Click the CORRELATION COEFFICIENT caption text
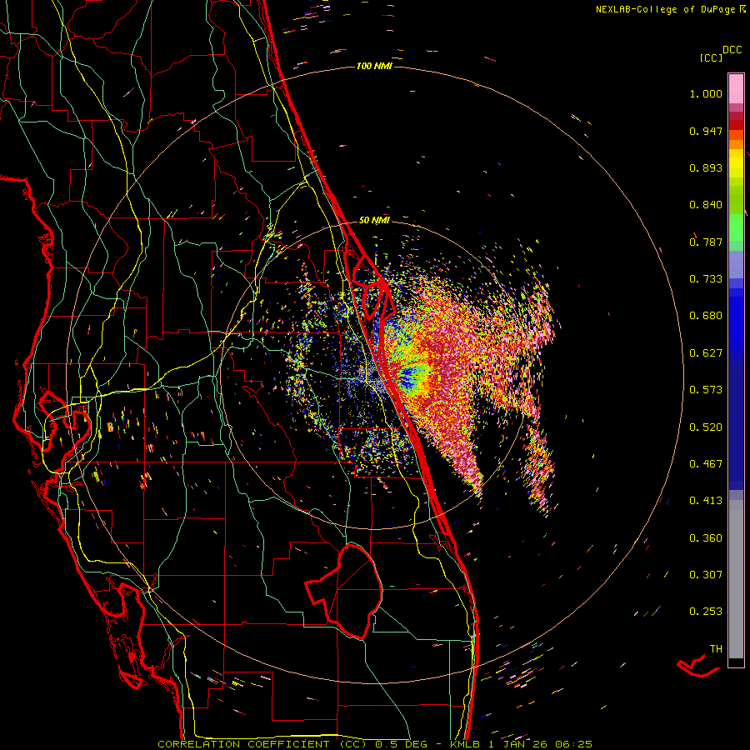Viewport: 750px width, 750px height. pos(243,744)
